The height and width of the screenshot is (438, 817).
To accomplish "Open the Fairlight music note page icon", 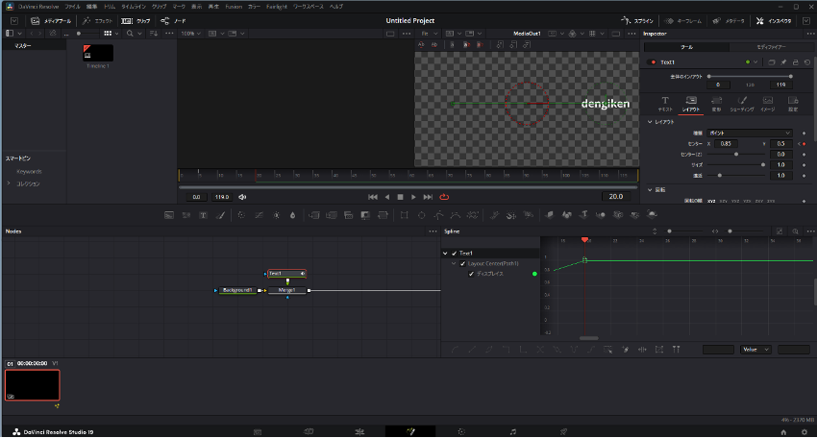I will 513,431.
